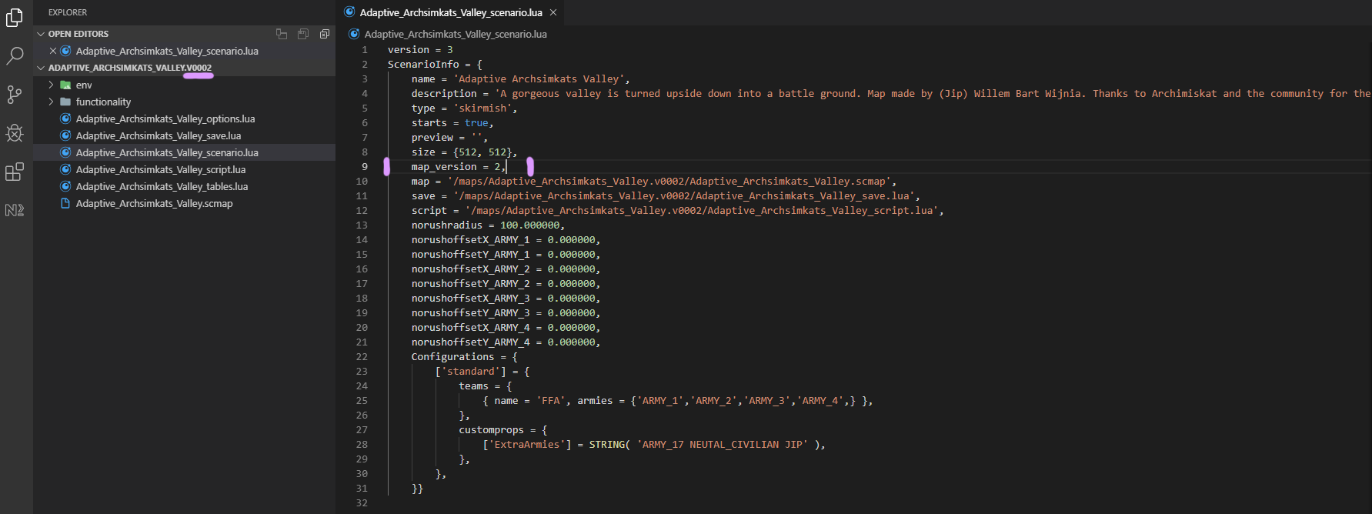
Task: Click the 'Configurations = {' line
Action: pos(465,356)
